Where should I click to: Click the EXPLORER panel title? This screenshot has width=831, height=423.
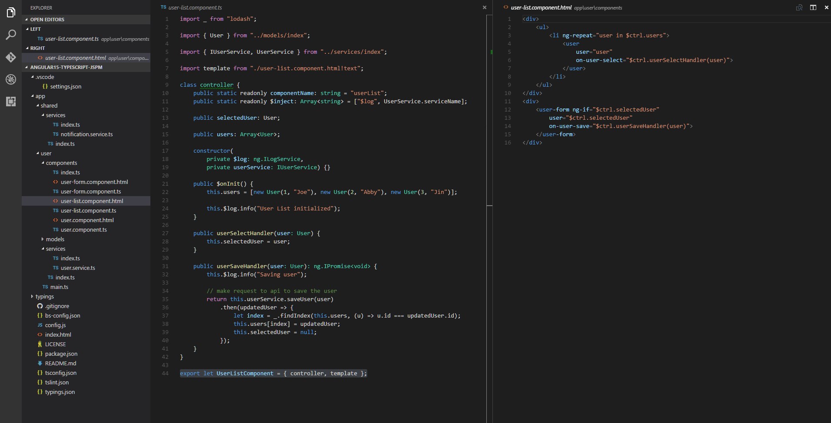pos(41,8)
